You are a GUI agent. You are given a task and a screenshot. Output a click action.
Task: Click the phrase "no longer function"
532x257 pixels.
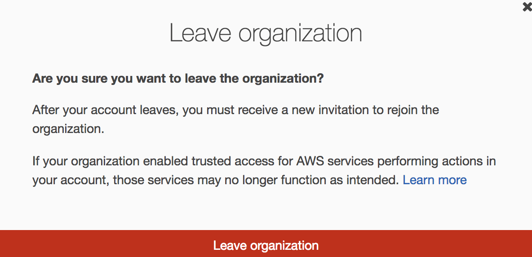point(270,180)
